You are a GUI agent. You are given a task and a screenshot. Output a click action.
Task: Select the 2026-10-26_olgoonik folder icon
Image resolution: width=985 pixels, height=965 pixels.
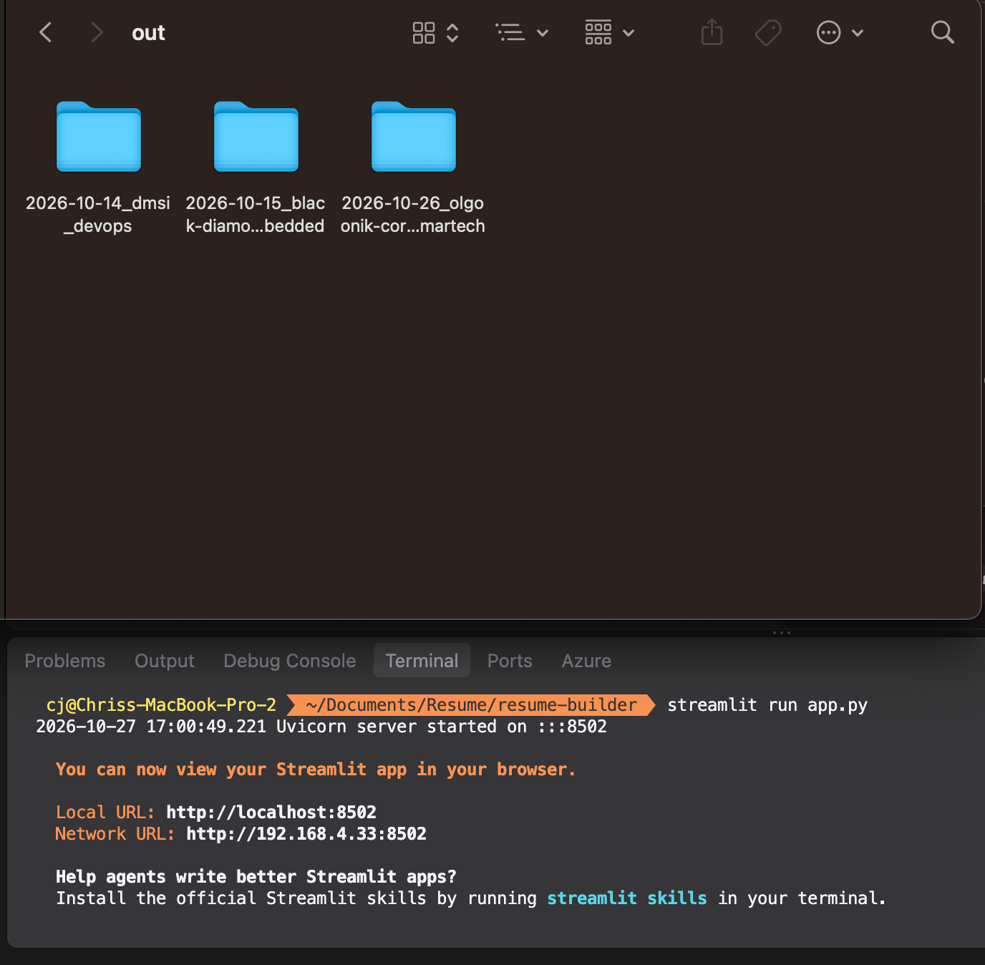(x=414, y=137)
